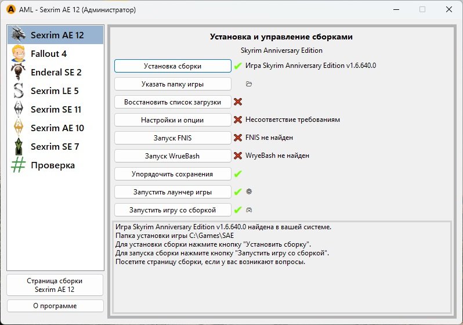Select the Fallout 4 Vault Boy icon
This screenshot has height=325, width=463.
tap(19, 53)
